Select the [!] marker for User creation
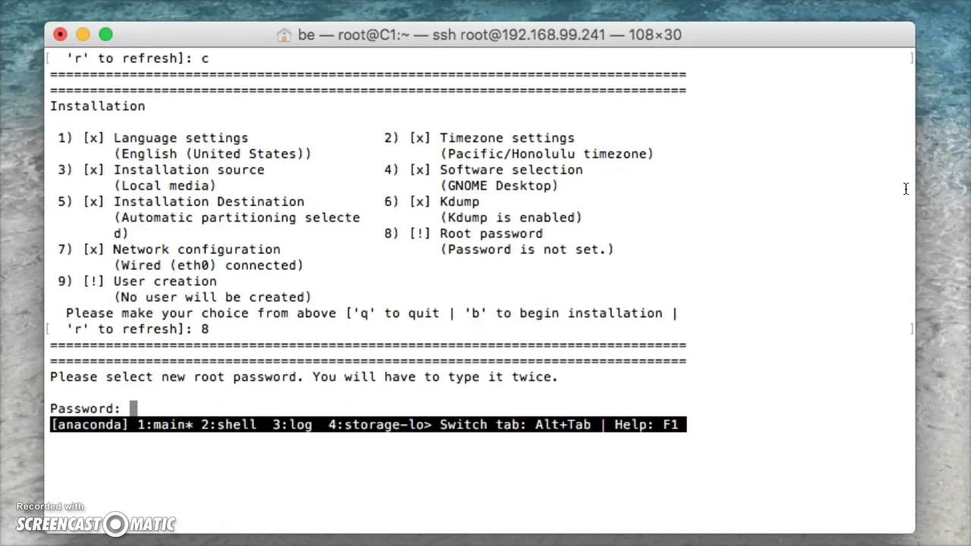The image size is (971, 546). pos(93,281)
